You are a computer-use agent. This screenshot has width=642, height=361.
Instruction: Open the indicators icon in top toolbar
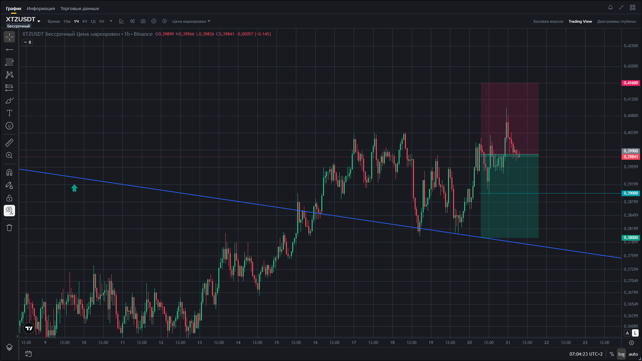tap(122, 21)
